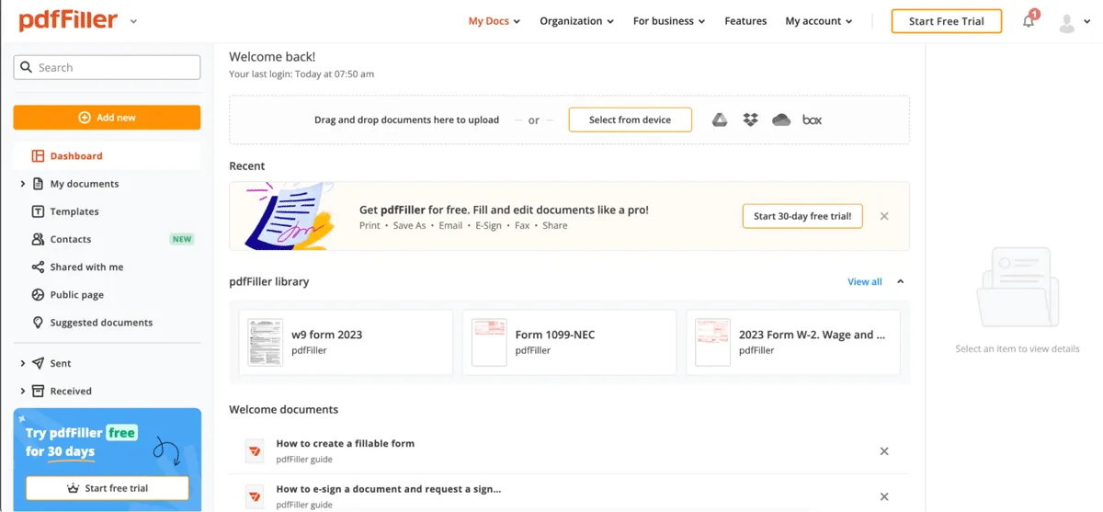
Task: Dismiss the free trial banner
Action: pos(884,216)
